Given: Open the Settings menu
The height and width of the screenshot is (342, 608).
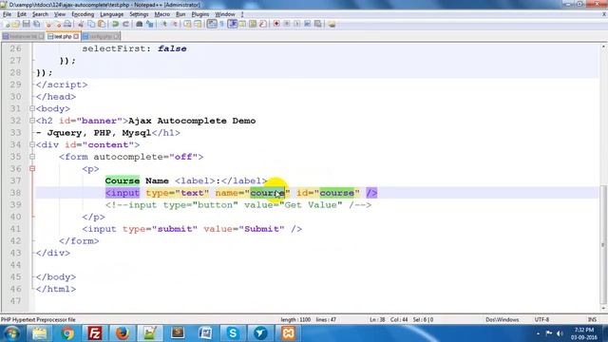Looking at the screenshot, I should pos(139,14).
